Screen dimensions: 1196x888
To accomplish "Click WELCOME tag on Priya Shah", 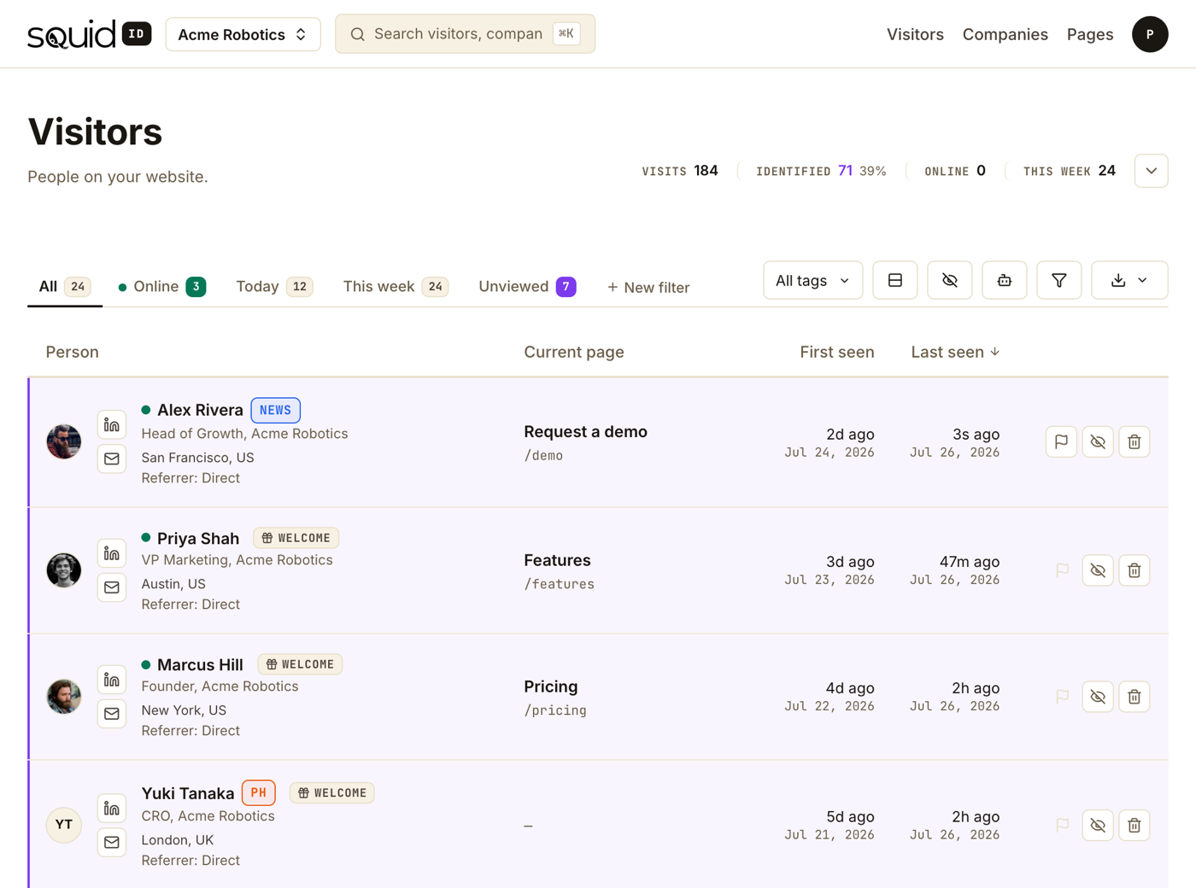I will click(x=296, y=538).
